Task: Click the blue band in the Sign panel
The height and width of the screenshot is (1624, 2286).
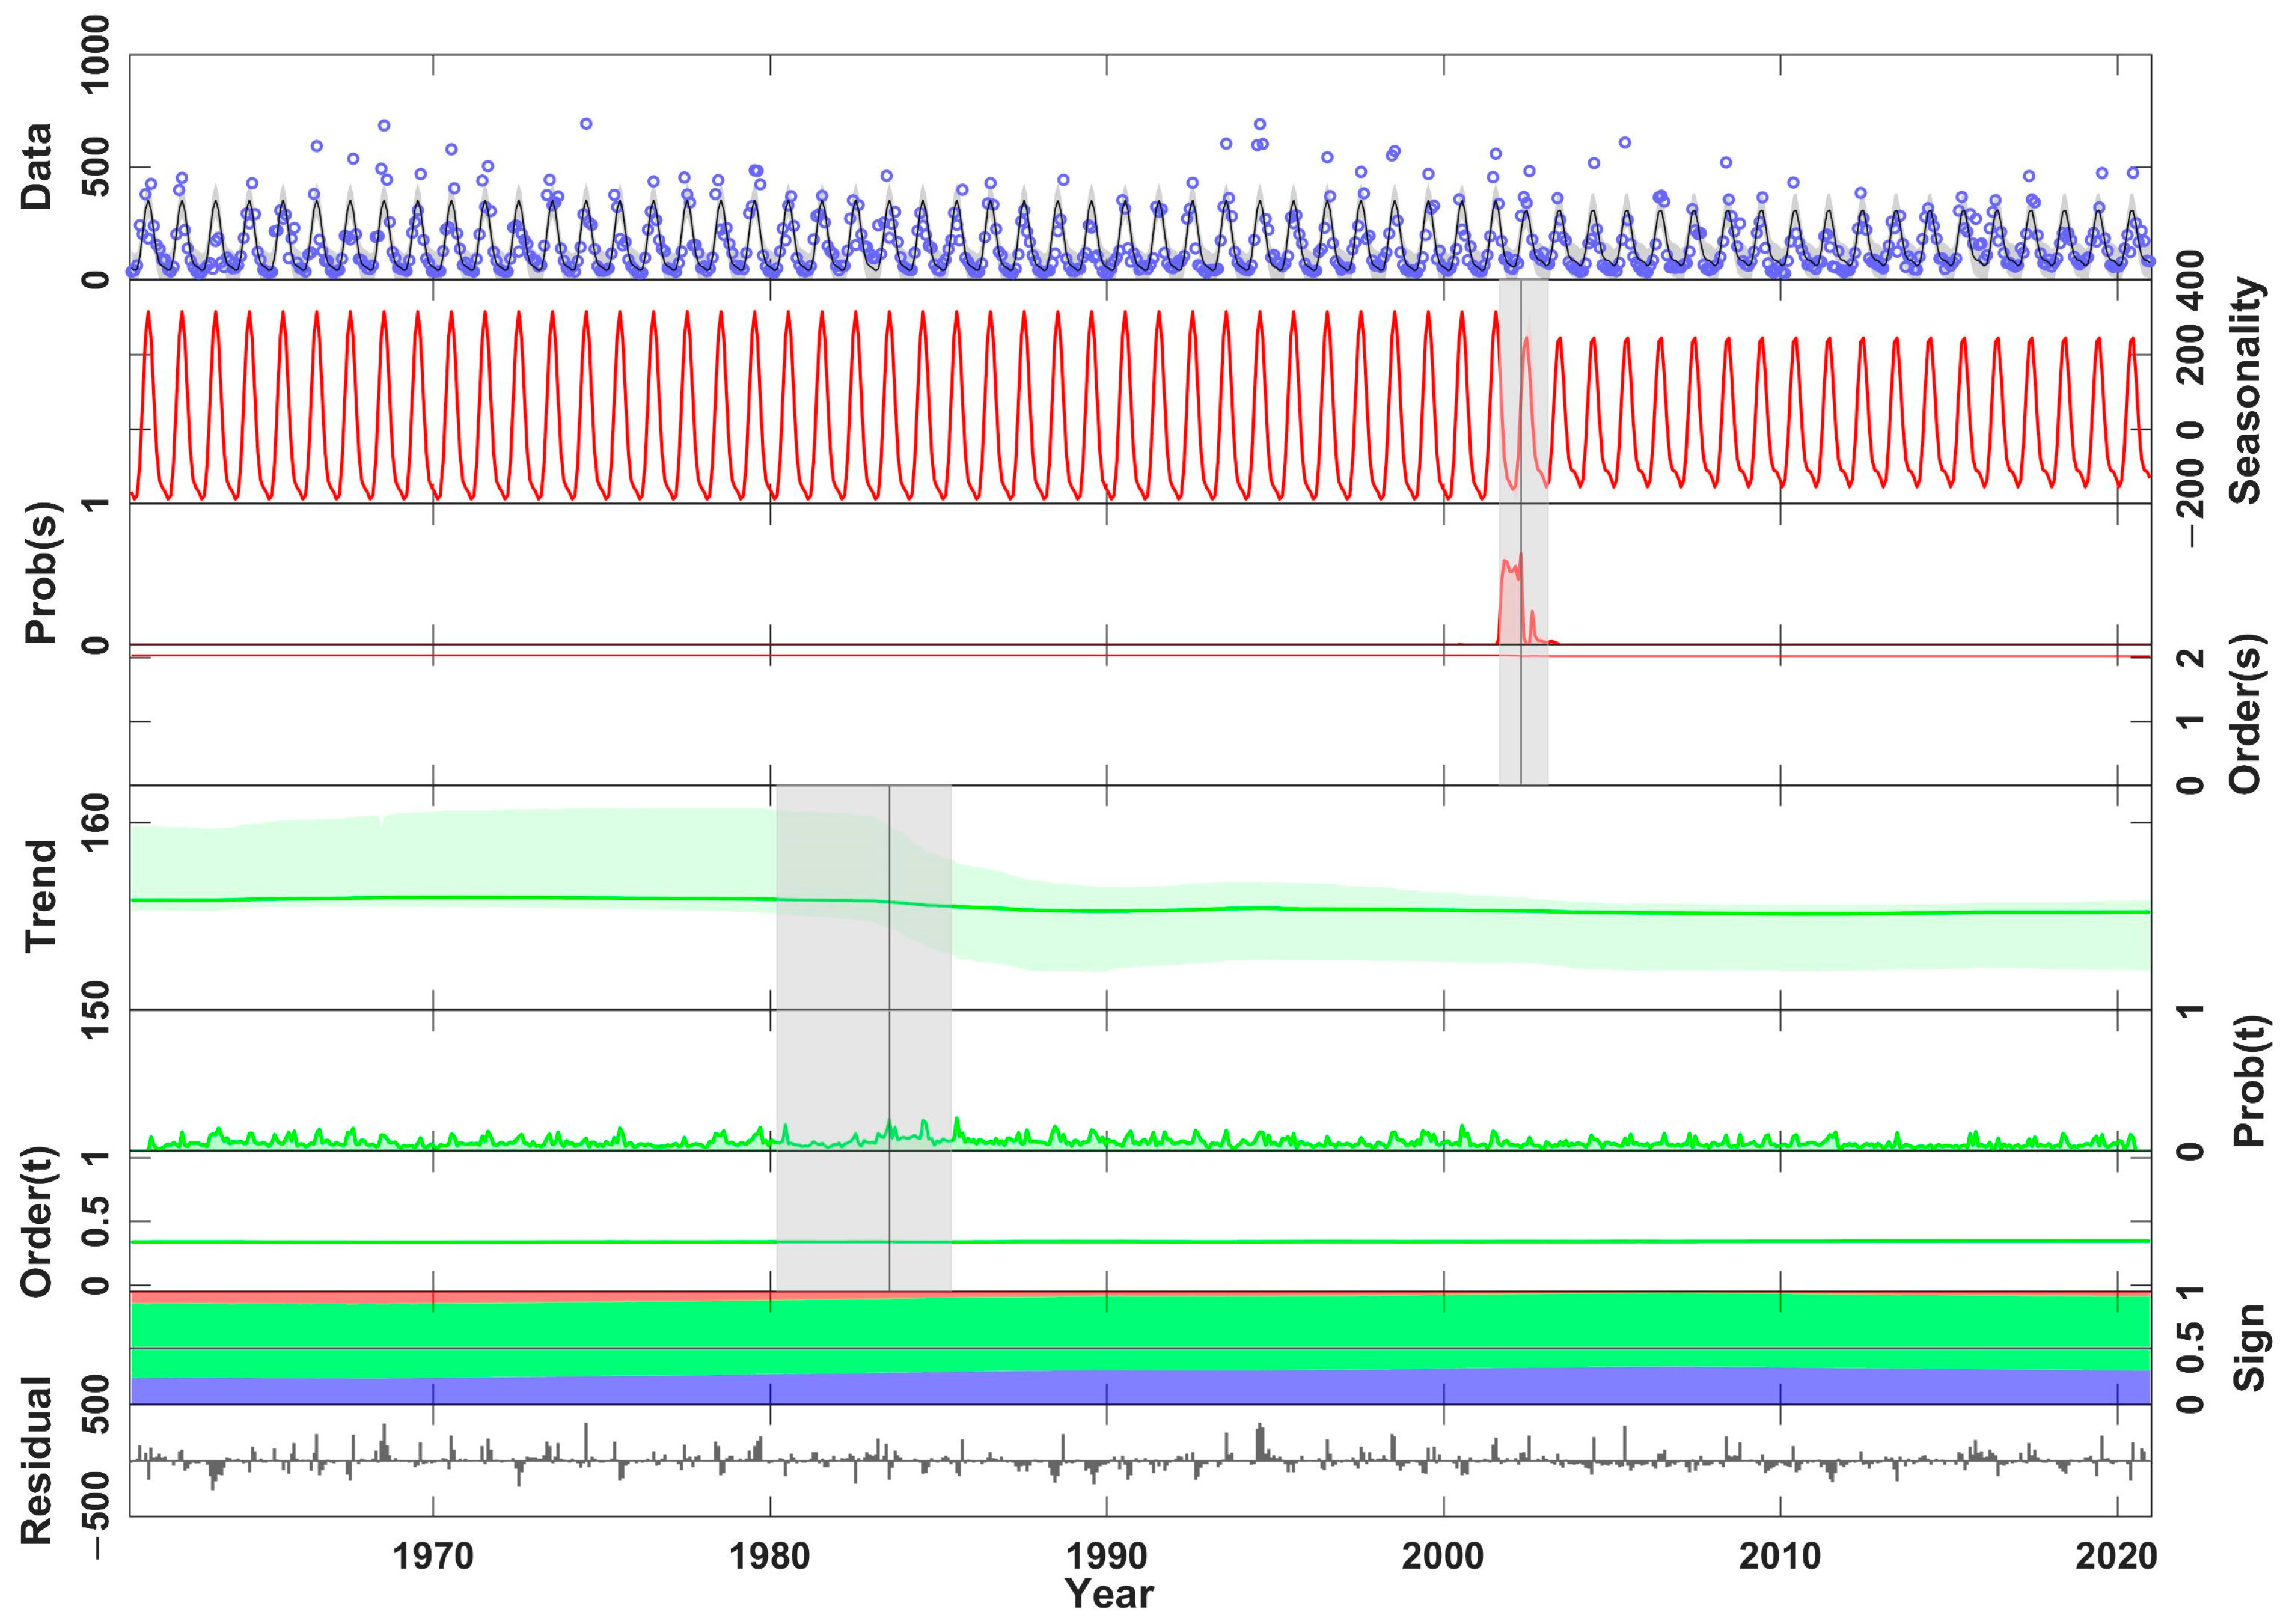Action: tap(1140, 1388)
